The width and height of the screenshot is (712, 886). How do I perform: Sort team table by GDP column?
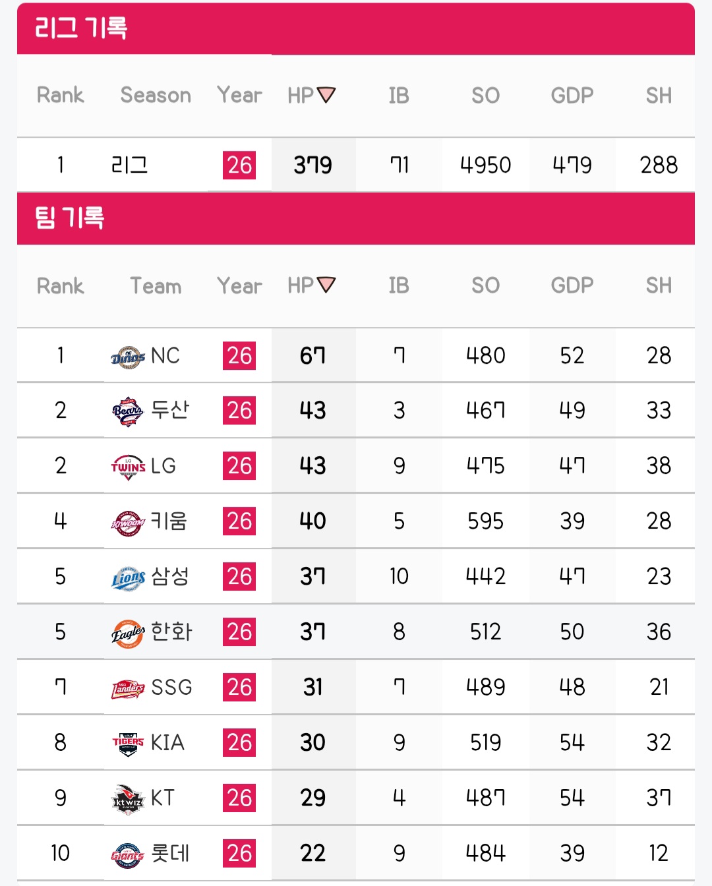tap(572, 285)
